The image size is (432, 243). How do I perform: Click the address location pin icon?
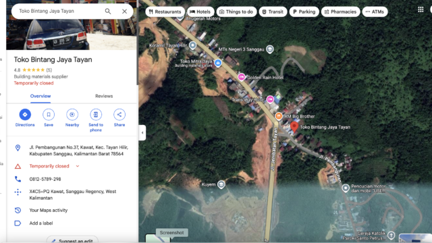coord(18,148)
